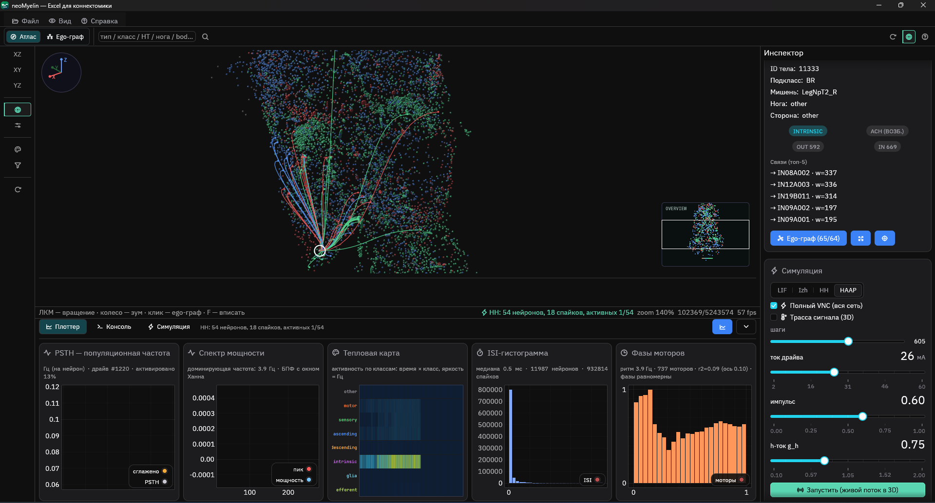This screenshot has height=503, width=935.
Task: Click the reset rotation icon in sidebar
Action: (18, 189)
